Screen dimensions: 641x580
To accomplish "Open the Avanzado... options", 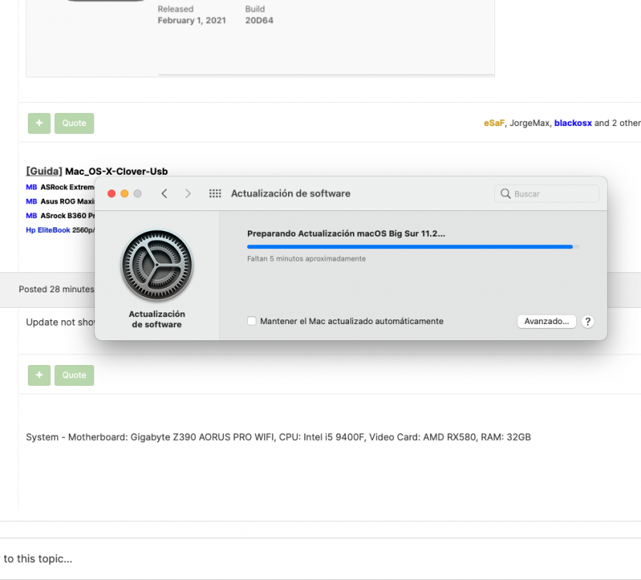I will [x=547, y=321].
